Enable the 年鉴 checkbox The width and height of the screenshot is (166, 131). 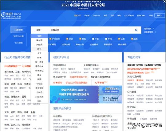tap(93, 39)
